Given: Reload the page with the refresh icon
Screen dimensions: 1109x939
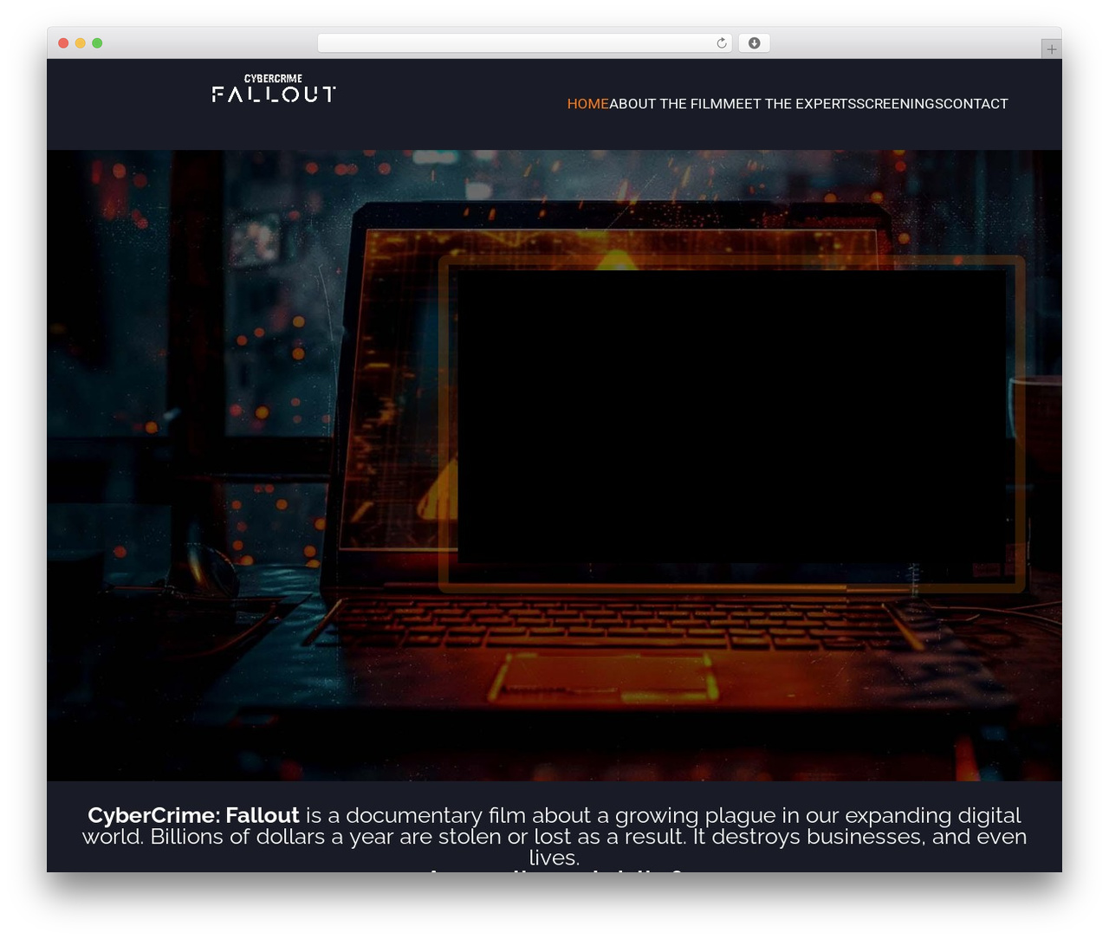Looking at the screenshot, I should pos(722,43).
